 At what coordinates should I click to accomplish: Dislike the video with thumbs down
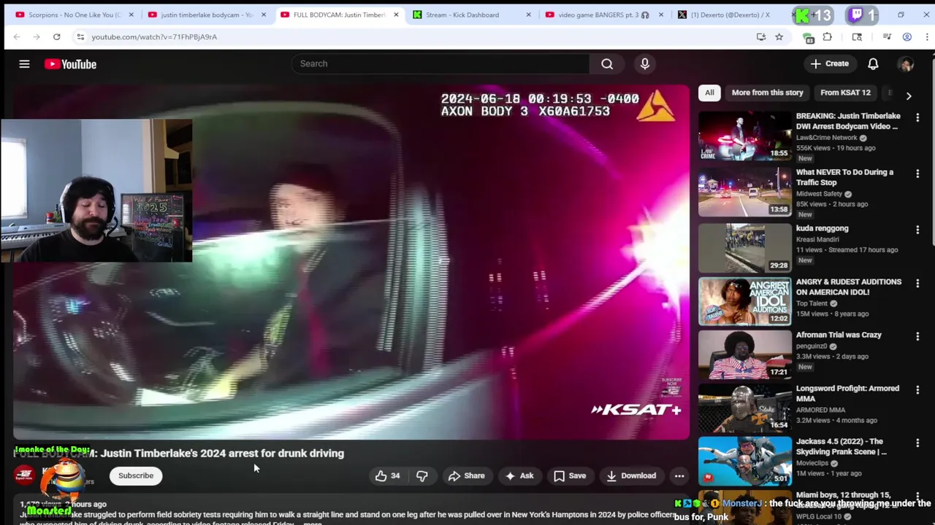421,475
